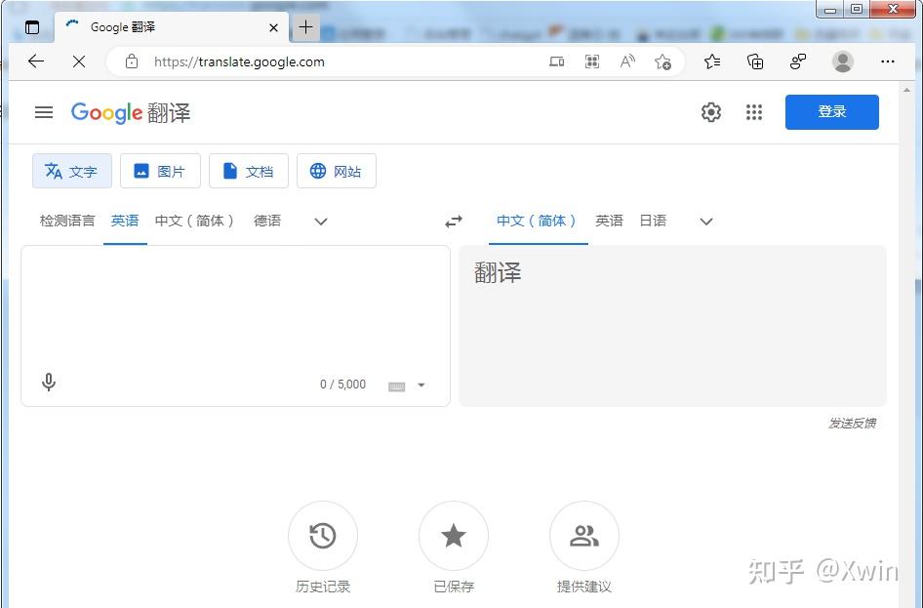Open the QR code icon in address bar
The height and width of the screenshot is (608, 923).
point(592,61)
